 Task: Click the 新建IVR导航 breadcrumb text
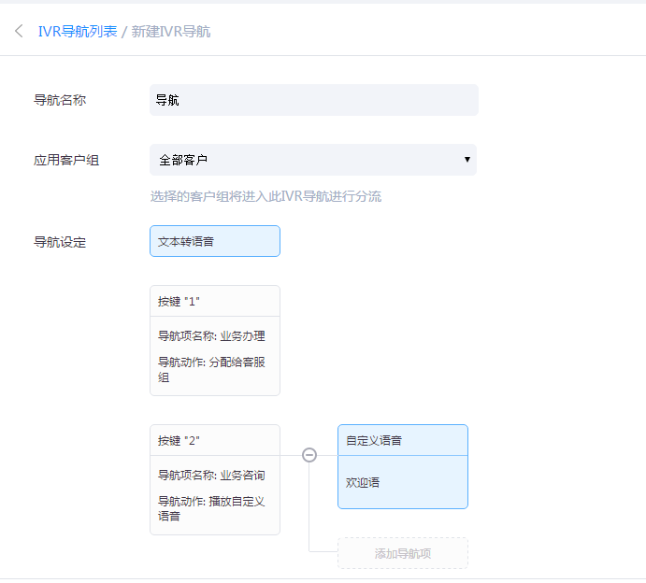click(x=171, y=31)
